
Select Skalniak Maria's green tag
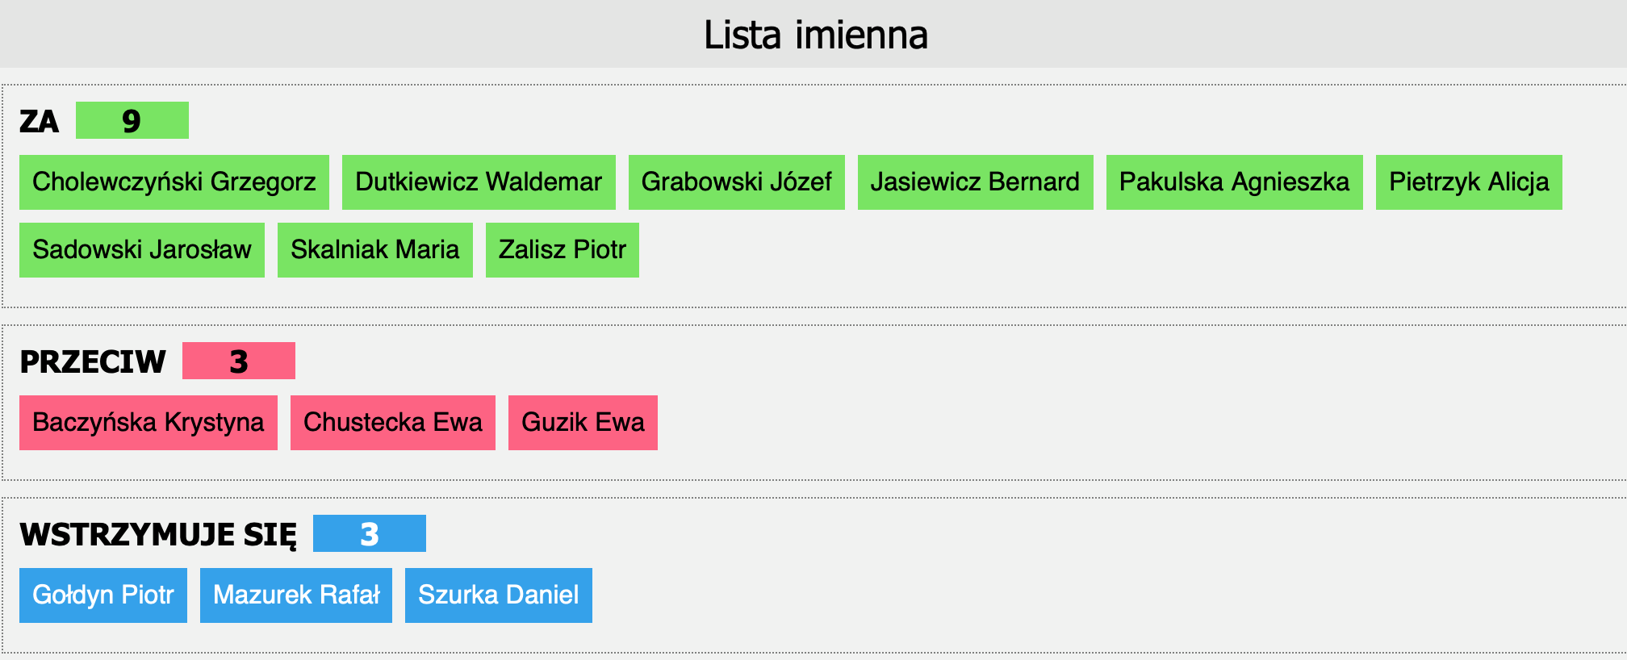375,250
